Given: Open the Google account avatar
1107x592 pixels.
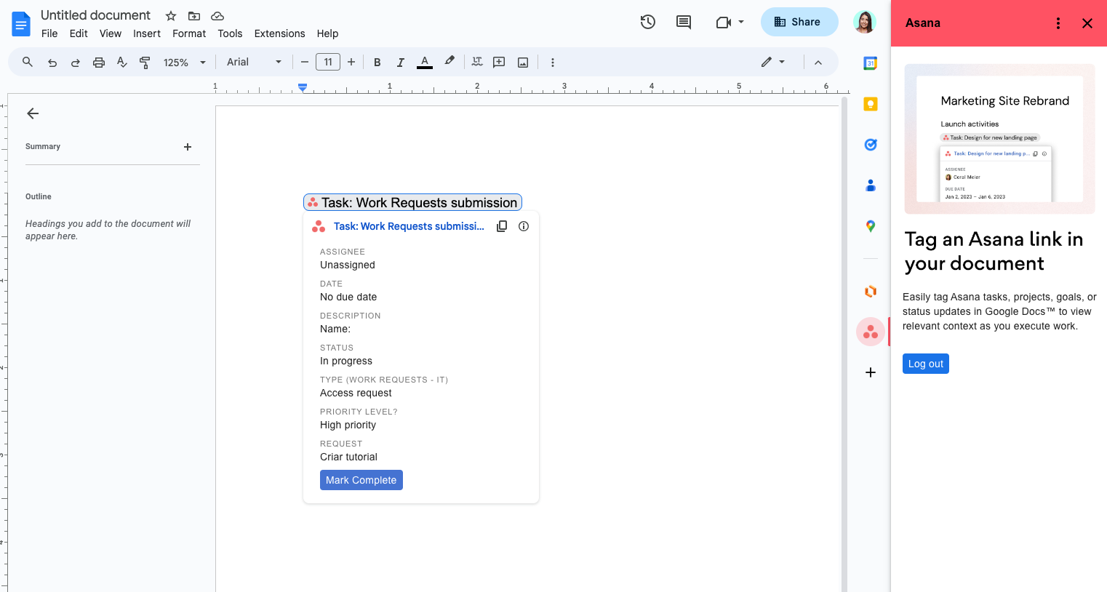Looking at the screenshot, I should pos(864,22).
